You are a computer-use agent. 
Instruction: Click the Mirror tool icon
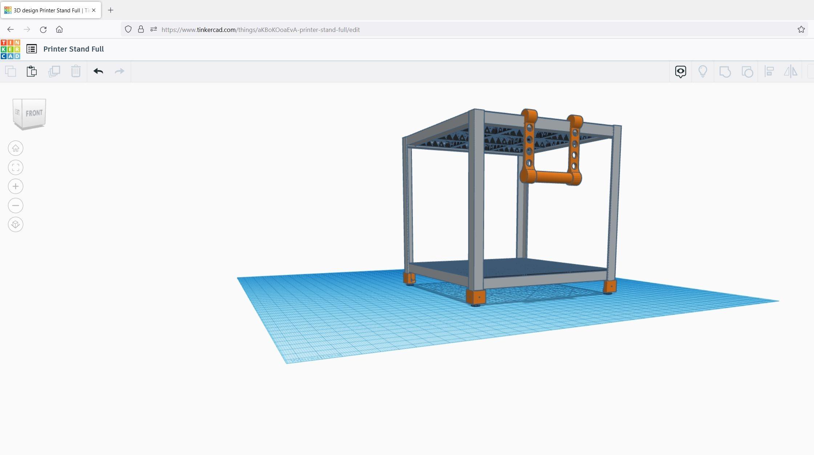pyautogui.click(x=790, y=72)
